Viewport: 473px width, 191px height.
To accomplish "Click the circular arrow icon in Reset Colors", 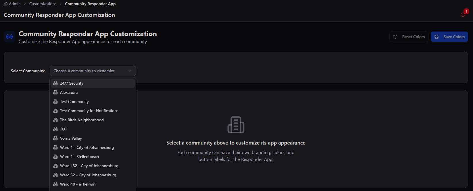I will click(x=395, y=37).
